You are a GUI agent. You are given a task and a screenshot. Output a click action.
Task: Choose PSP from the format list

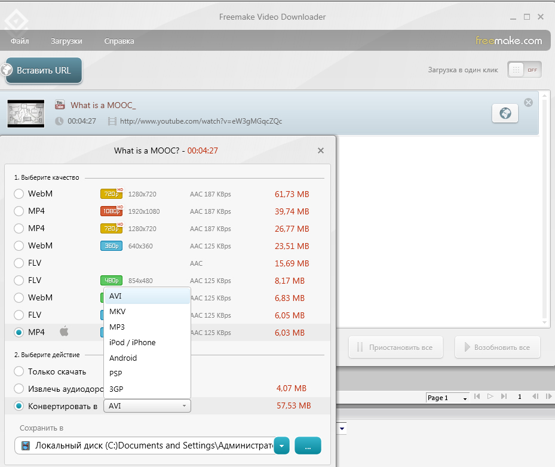pyautogui.click(x=147, y=374)
